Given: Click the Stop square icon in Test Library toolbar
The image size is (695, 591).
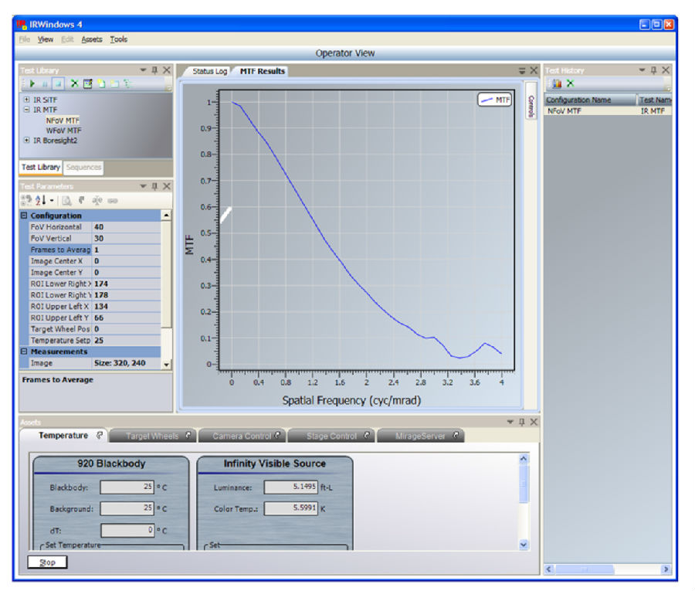Looking at the screenshot, I should tap(58, 83).
